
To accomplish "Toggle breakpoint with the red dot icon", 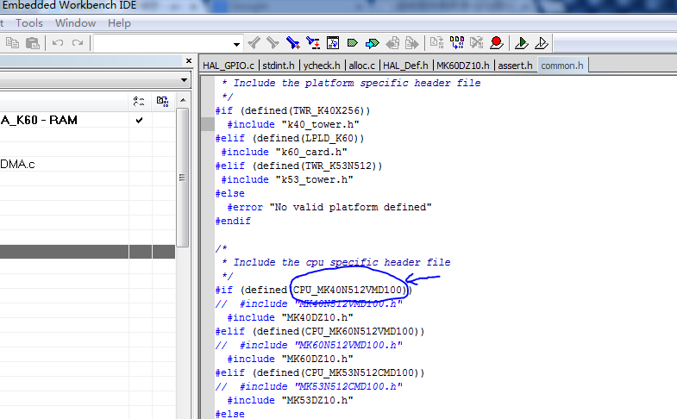I will [497, 43].
